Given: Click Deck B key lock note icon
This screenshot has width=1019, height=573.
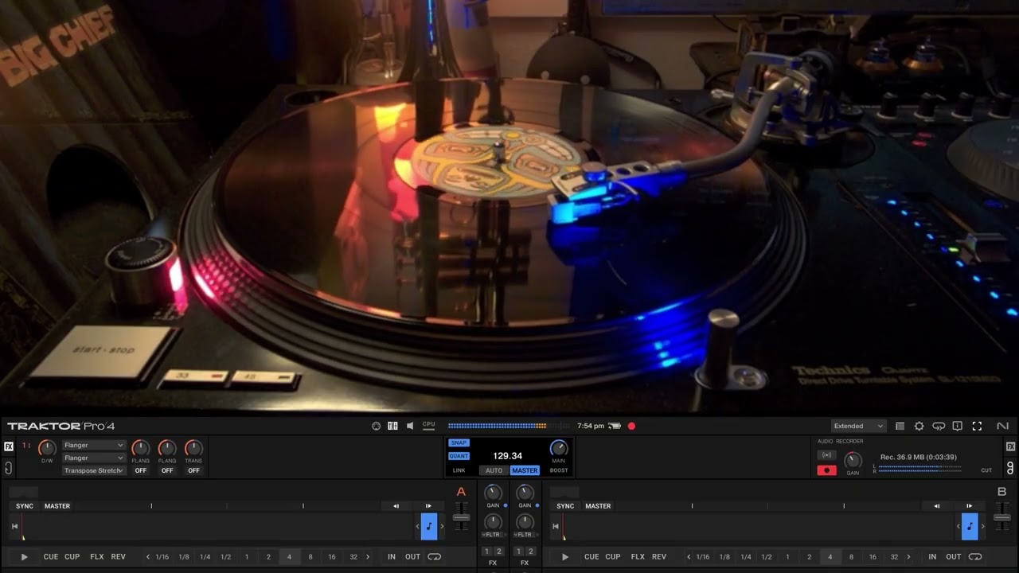Looking at the screenshot, I should click(x=970, y=526).
